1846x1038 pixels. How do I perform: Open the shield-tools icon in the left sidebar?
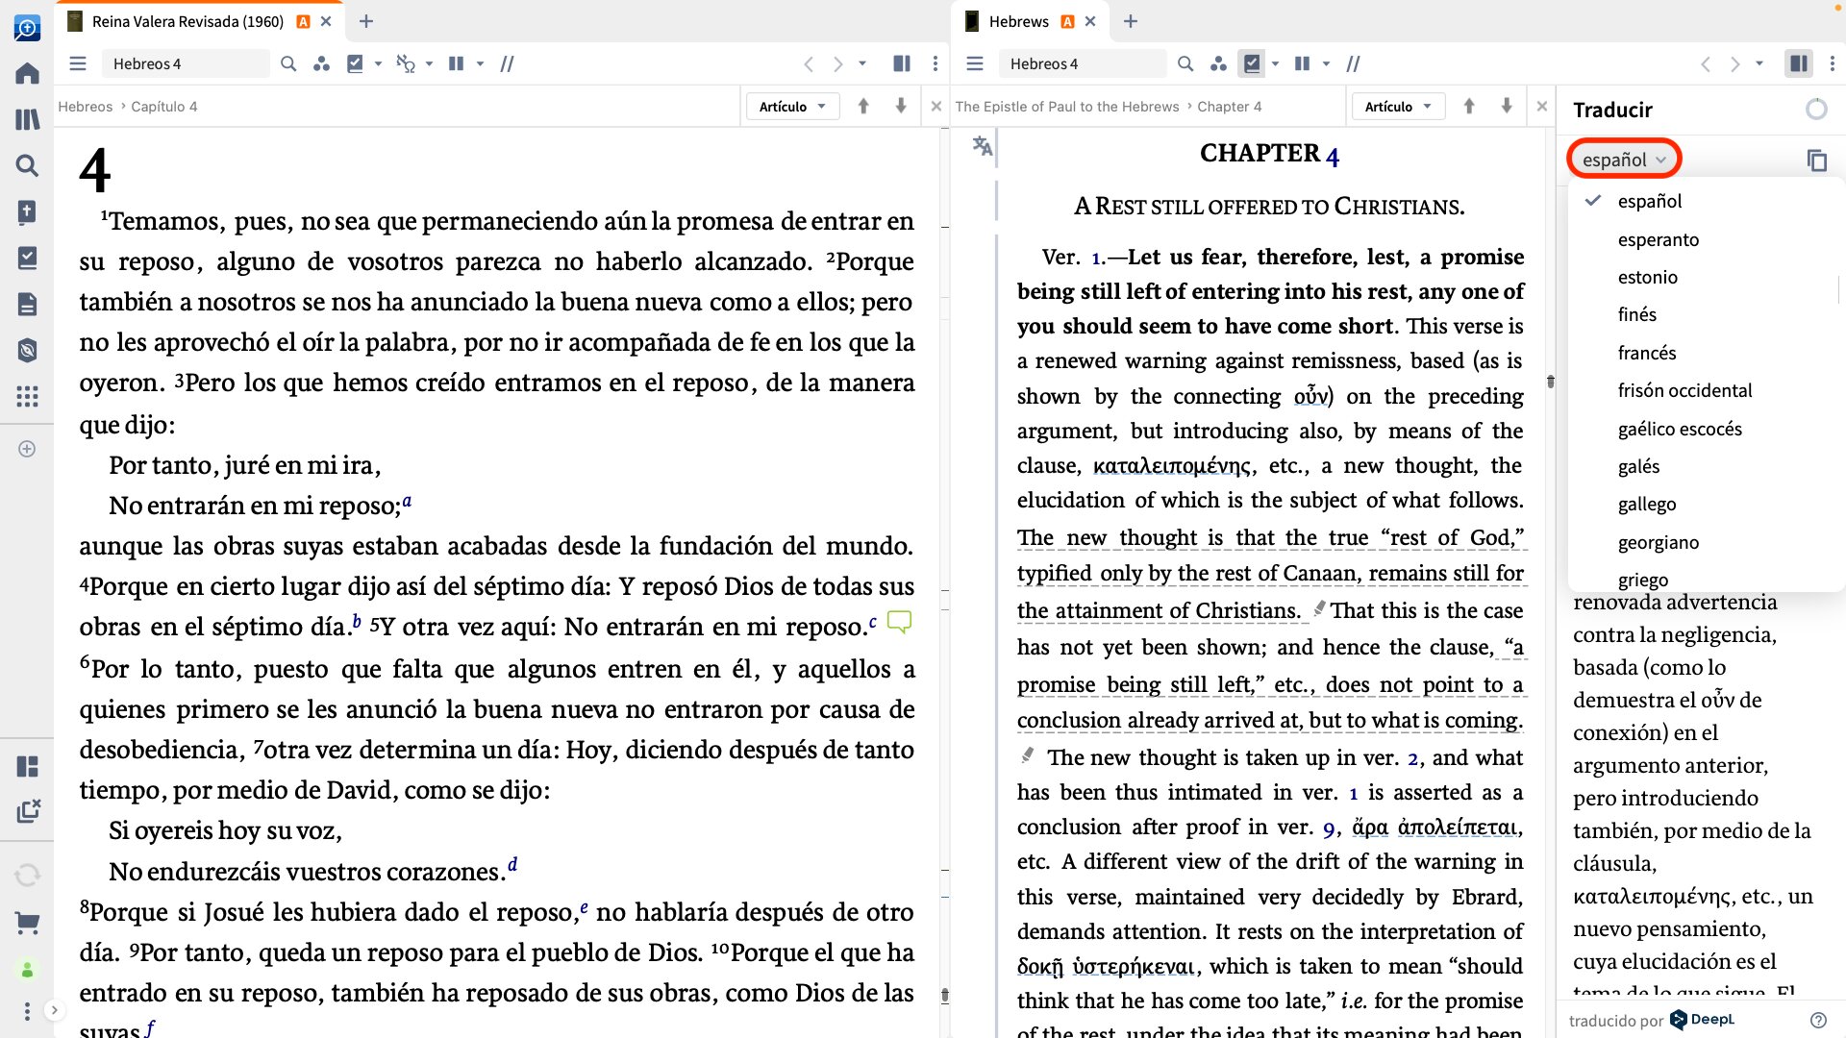click(x=27, y=351)
